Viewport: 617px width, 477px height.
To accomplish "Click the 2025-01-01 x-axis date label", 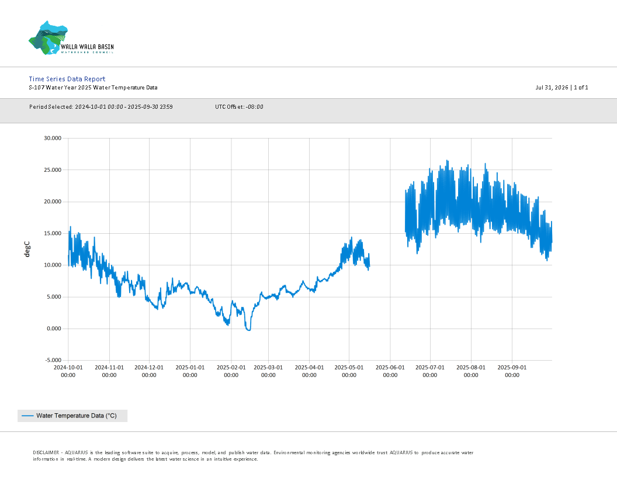I will 190,371.
